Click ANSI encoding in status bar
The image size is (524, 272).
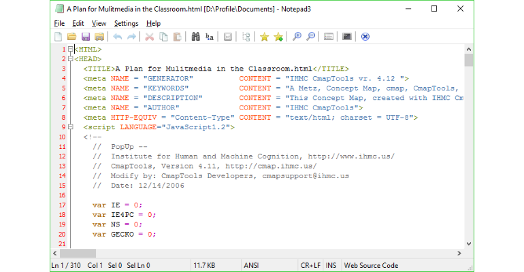pyautogui.click(x=251, y=265)
